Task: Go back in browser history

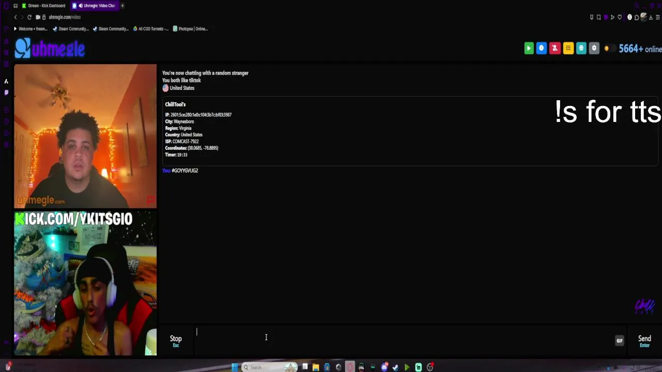Action: [x=16, y=17]
